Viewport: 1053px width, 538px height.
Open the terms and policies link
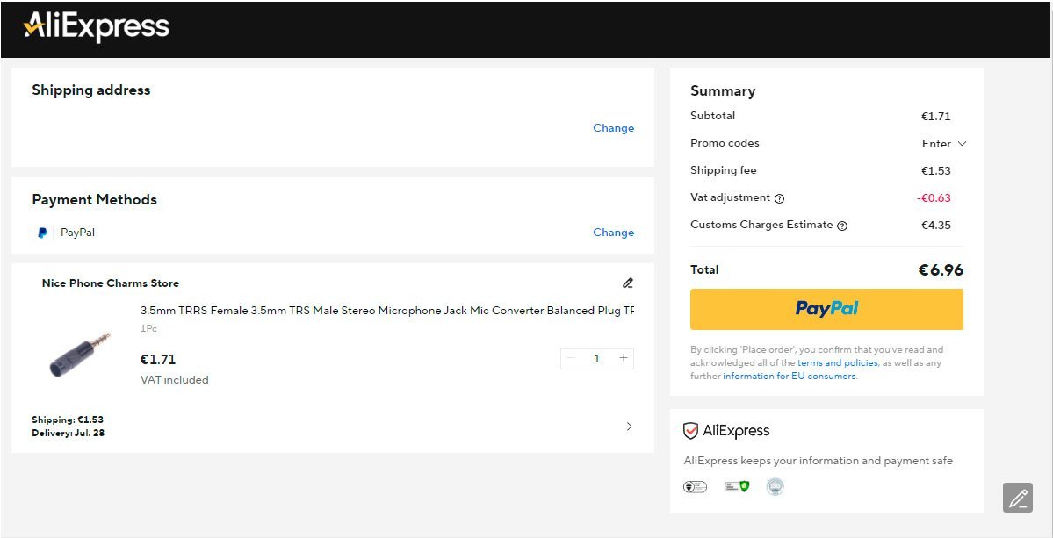click(x=838, y=363)
